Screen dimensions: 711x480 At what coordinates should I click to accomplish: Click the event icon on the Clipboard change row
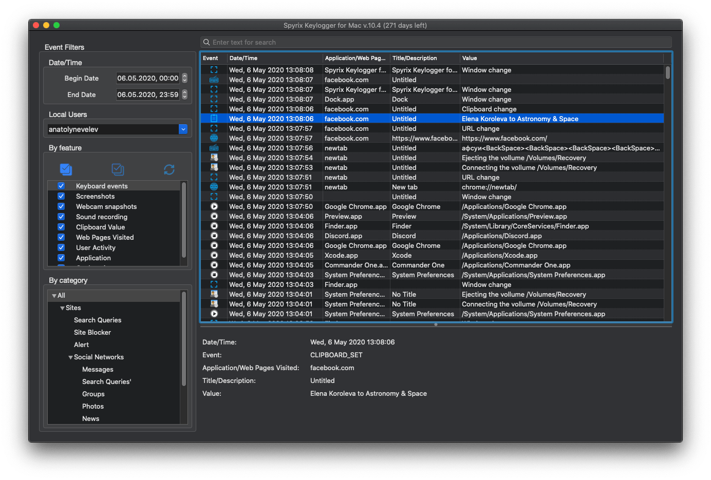tap(214, 109)
